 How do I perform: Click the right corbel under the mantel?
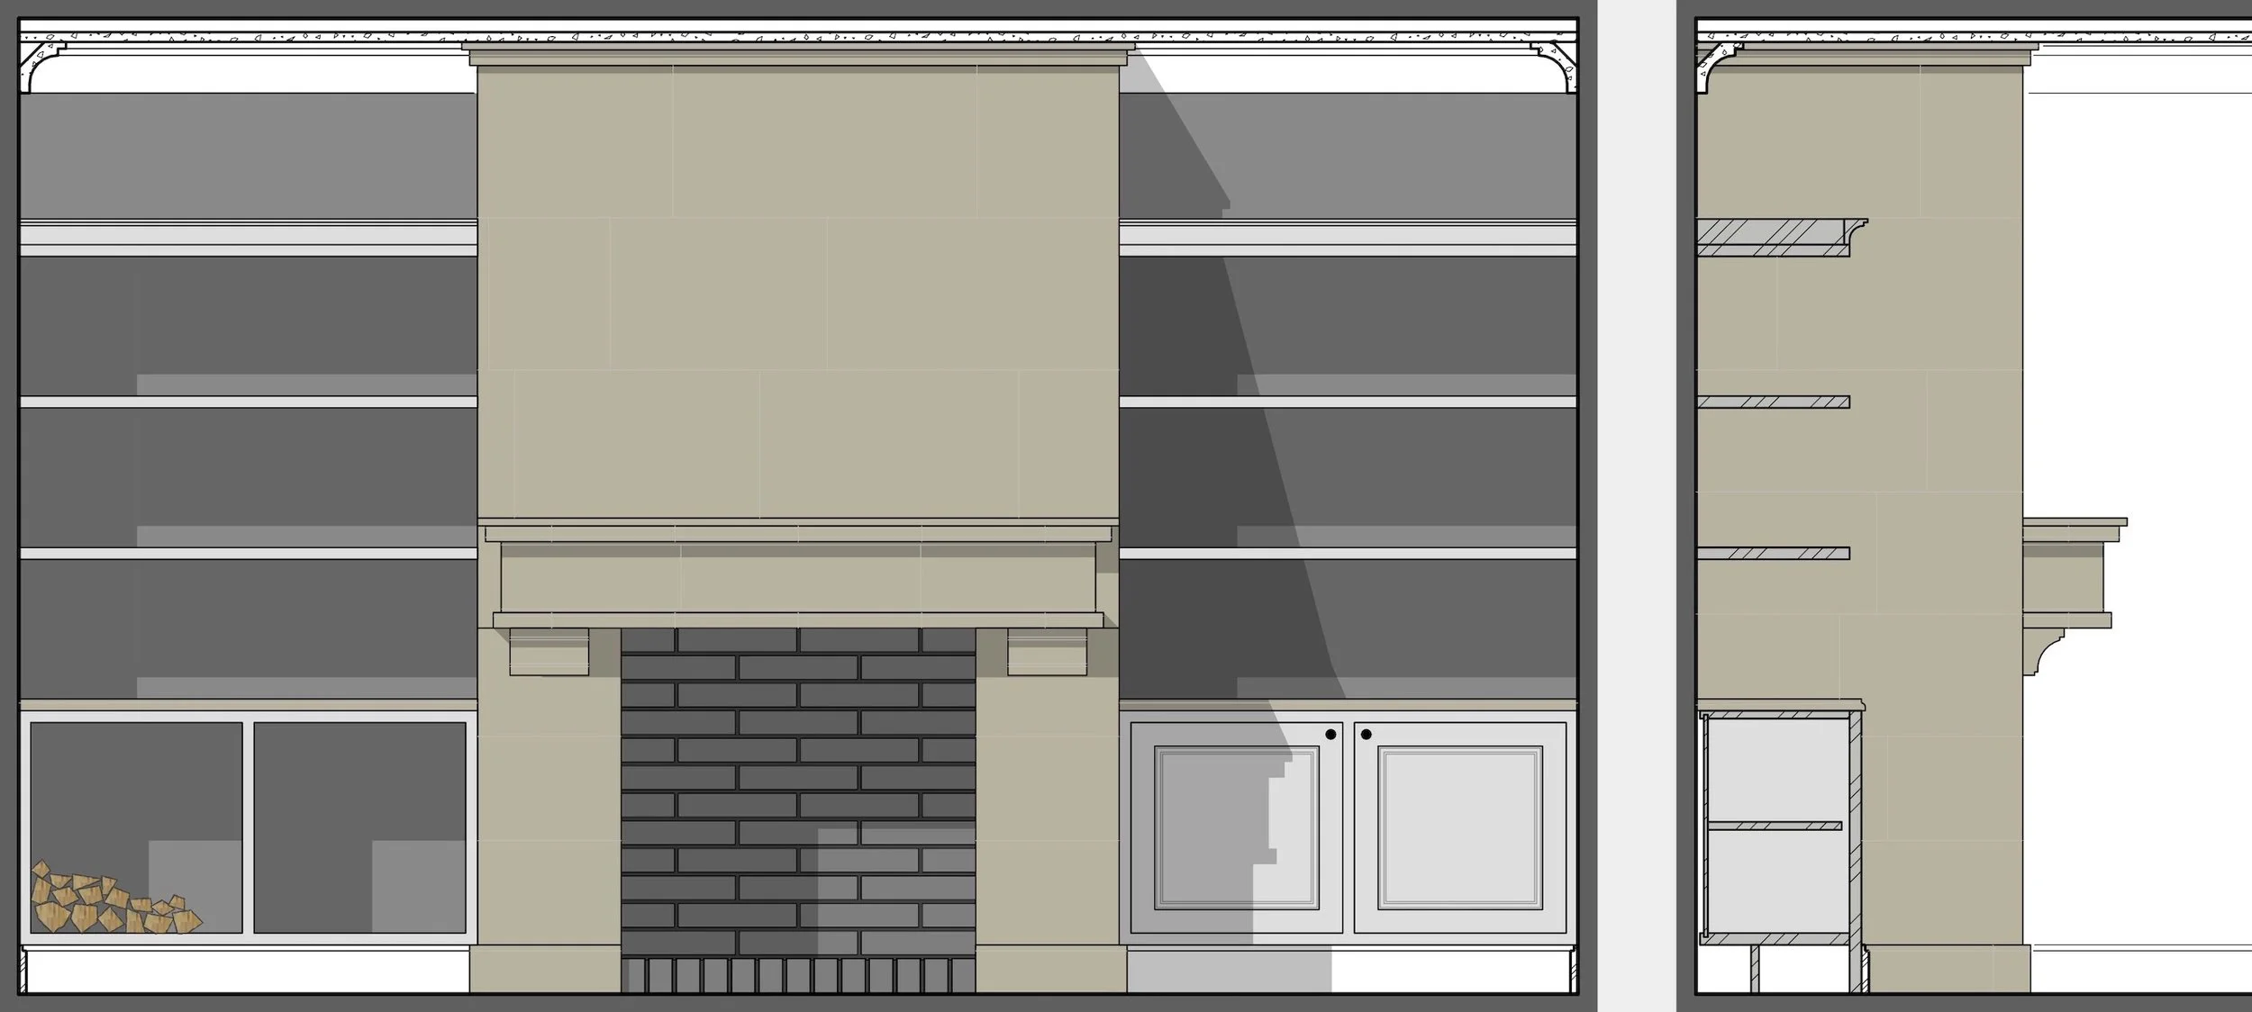[1046, 652]
